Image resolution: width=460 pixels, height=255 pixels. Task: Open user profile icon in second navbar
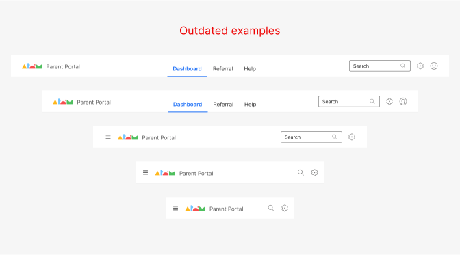pyautogui.click(x=403, y=101)
